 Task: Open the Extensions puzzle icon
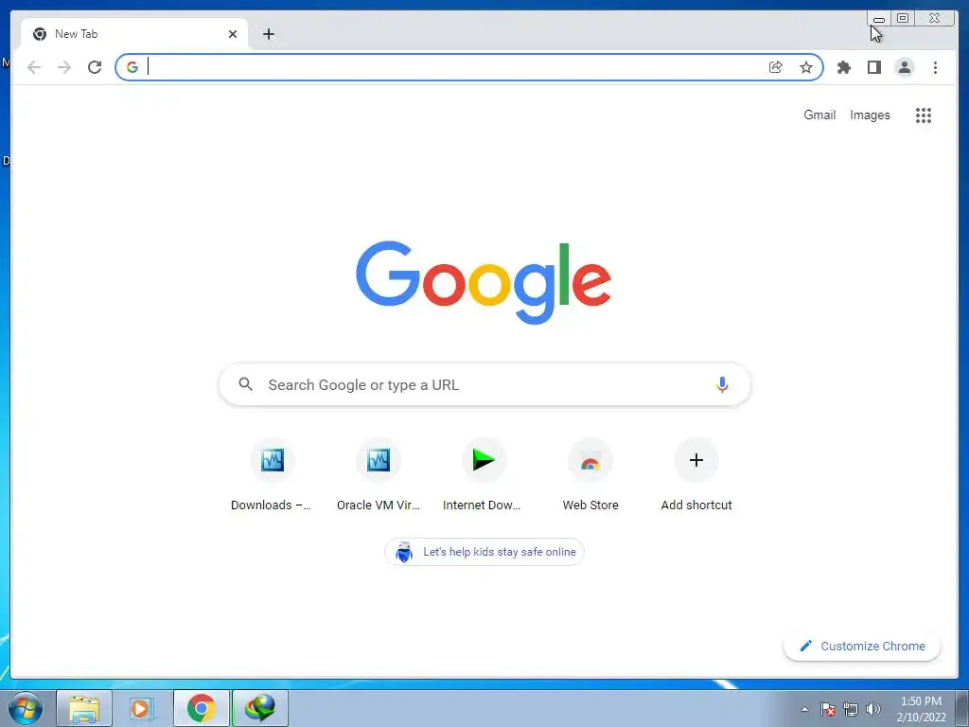coord(843,67)
